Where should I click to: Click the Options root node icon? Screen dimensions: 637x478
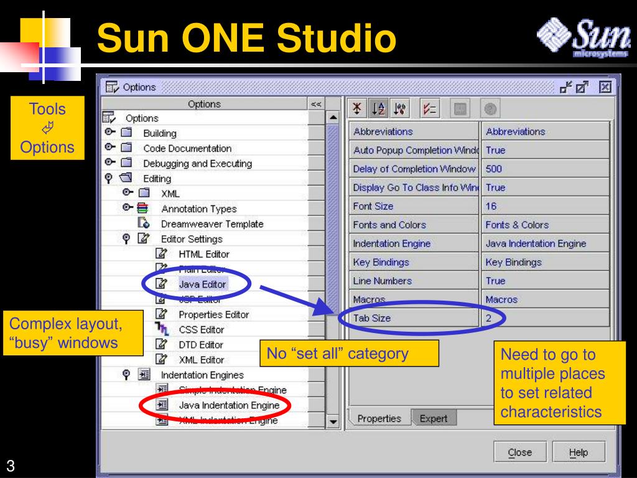[109, 118]
